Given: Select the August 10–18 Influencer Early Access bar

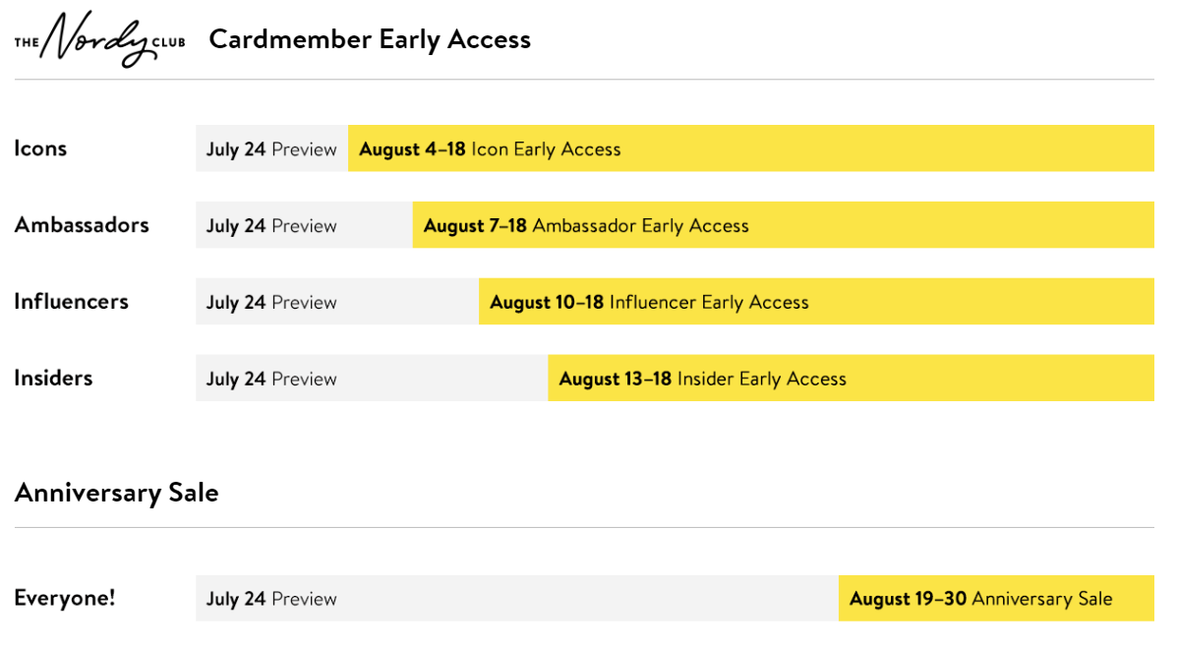Looking at the screenshot, I should (x=817, y=301).
